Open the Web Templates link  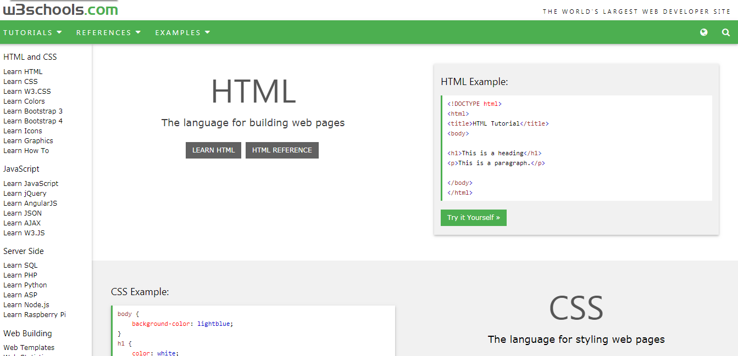(x=29, y=348)
